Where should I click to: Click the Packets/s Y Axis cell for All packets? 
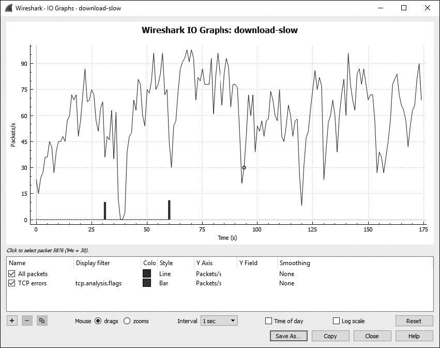[209, 273]
